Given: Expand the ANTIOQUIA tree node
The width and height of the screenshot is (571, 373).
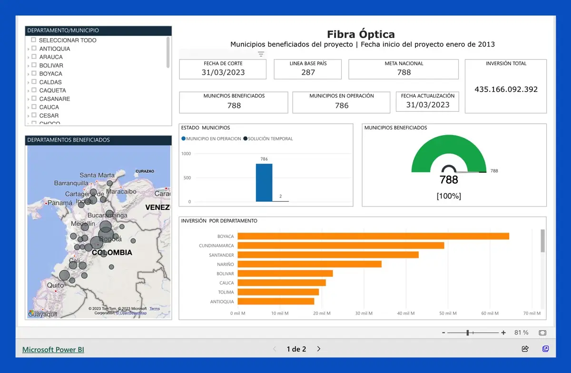Looking at the screenshot, I should pyautogui.click(x=29, y=49).
